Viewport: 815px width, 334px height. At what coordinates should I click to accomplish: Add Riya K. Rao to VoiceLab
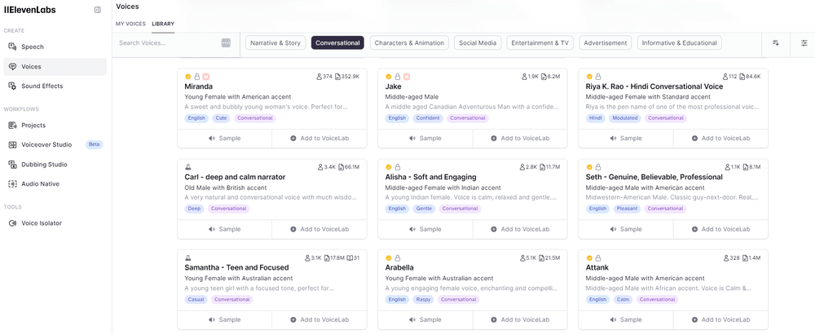click(720, 138)
